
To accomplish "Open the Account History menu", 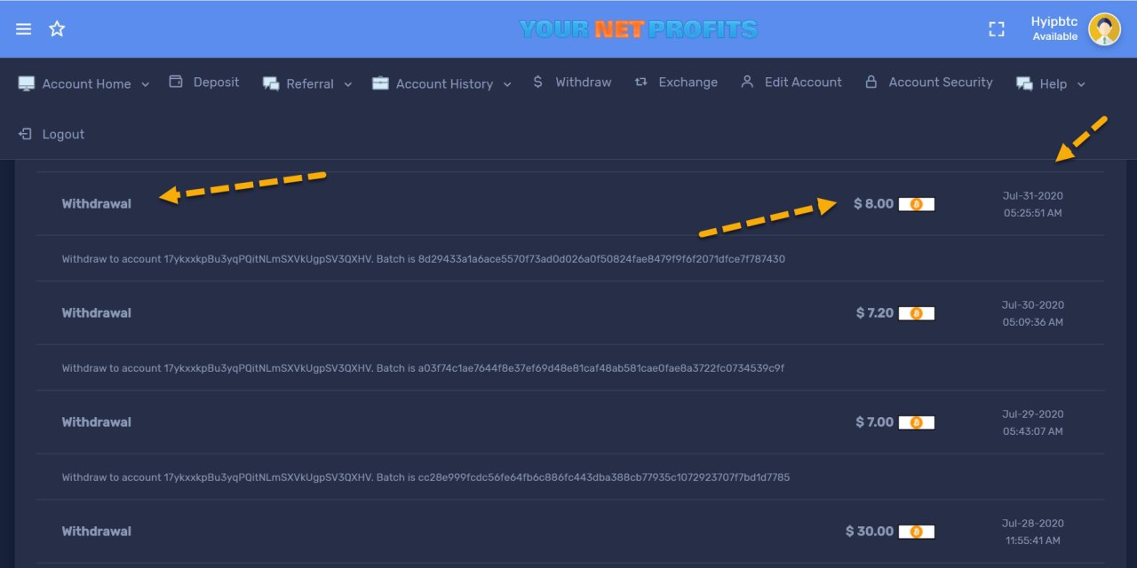I will coord(444,83).
